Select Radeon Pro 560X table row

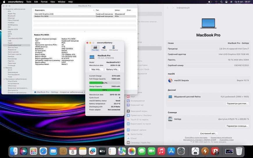pyautogui.click(x=85, y=16)
